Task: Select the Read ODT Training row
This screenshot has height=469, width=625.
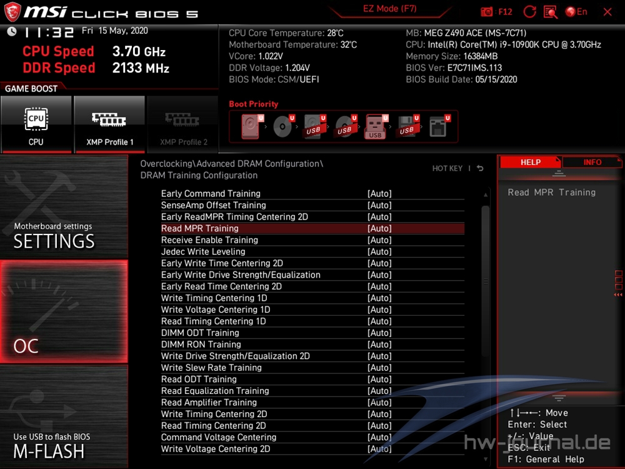Action: tap(312, 379)
